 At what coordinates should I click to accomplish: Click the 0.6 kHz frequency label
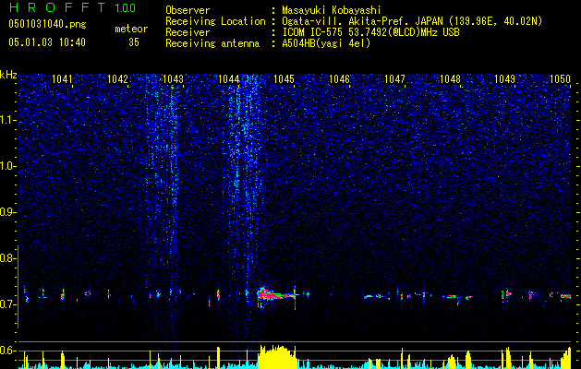[6, 351]
